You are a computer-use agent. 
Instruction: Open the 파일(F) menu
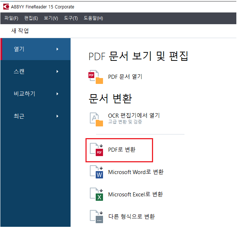tap(11, 18)
